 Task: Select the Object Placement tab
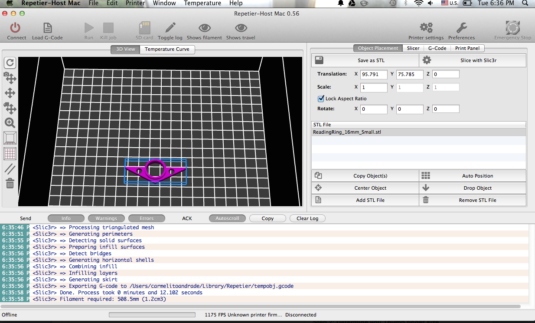(x=378, y=48)
